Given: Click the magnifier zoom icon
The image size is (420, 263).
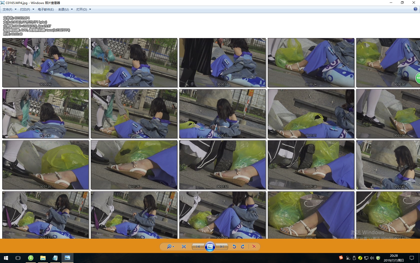Looking at the screenshot, I should pyautogui.click(x=169, y=246).
